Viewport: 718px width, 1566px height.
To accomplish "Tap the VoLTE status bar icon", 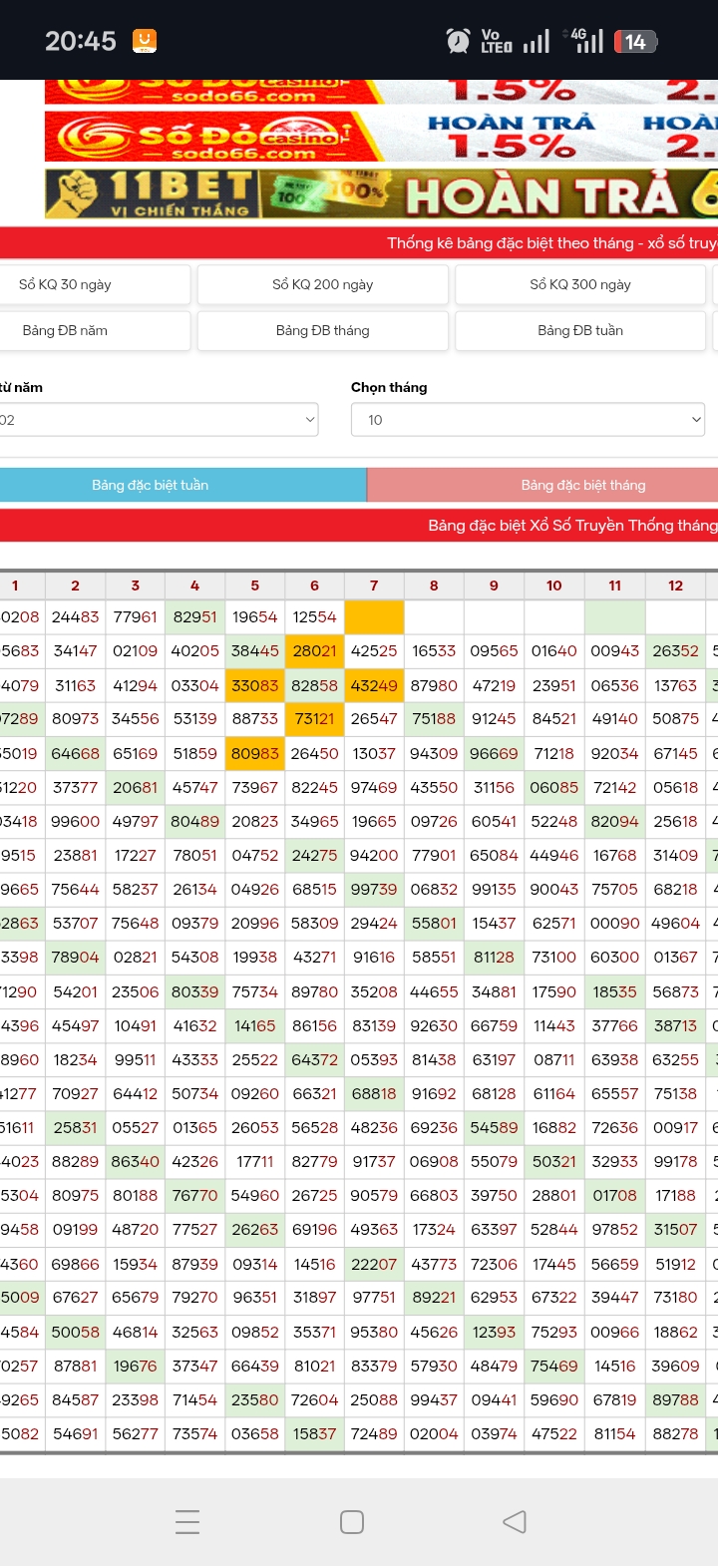I will (496, 41).
